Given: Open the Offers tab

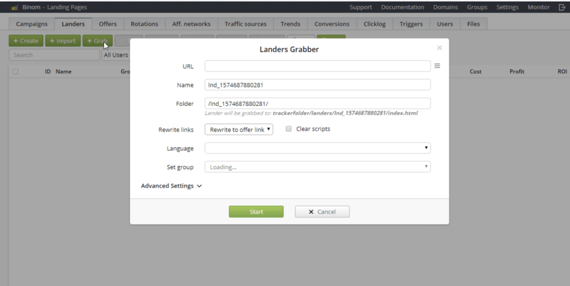Looking at the screenshot, I should 107,24.
